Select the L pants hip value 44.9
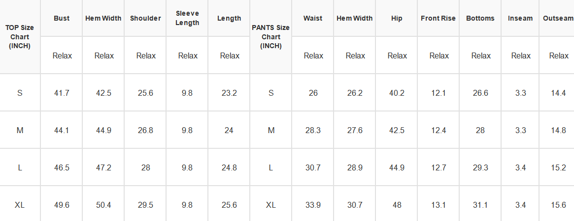This screenshot has width=574, height=221. coord(397,168)
